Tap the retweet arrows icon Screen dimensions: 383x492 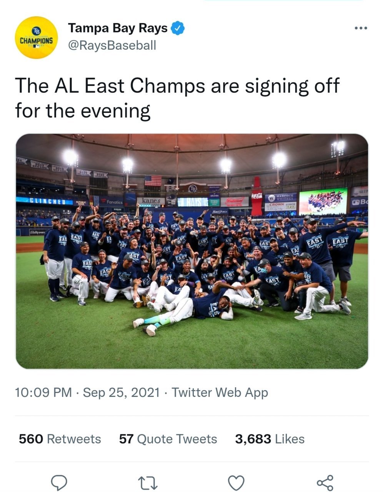(148, 482)
